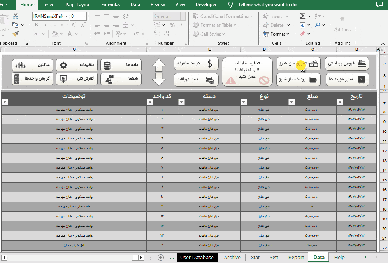Screen dimensions: 388x263
Task: Open the Developer ribbon tab
Action: 206,5
